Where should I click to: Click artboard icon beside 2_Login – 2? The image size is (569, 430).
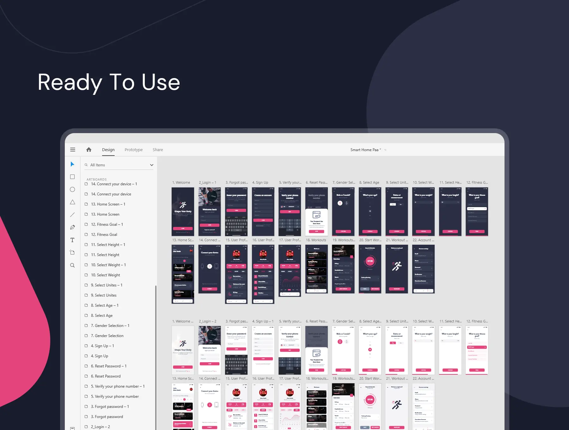(x=86, y=427)
